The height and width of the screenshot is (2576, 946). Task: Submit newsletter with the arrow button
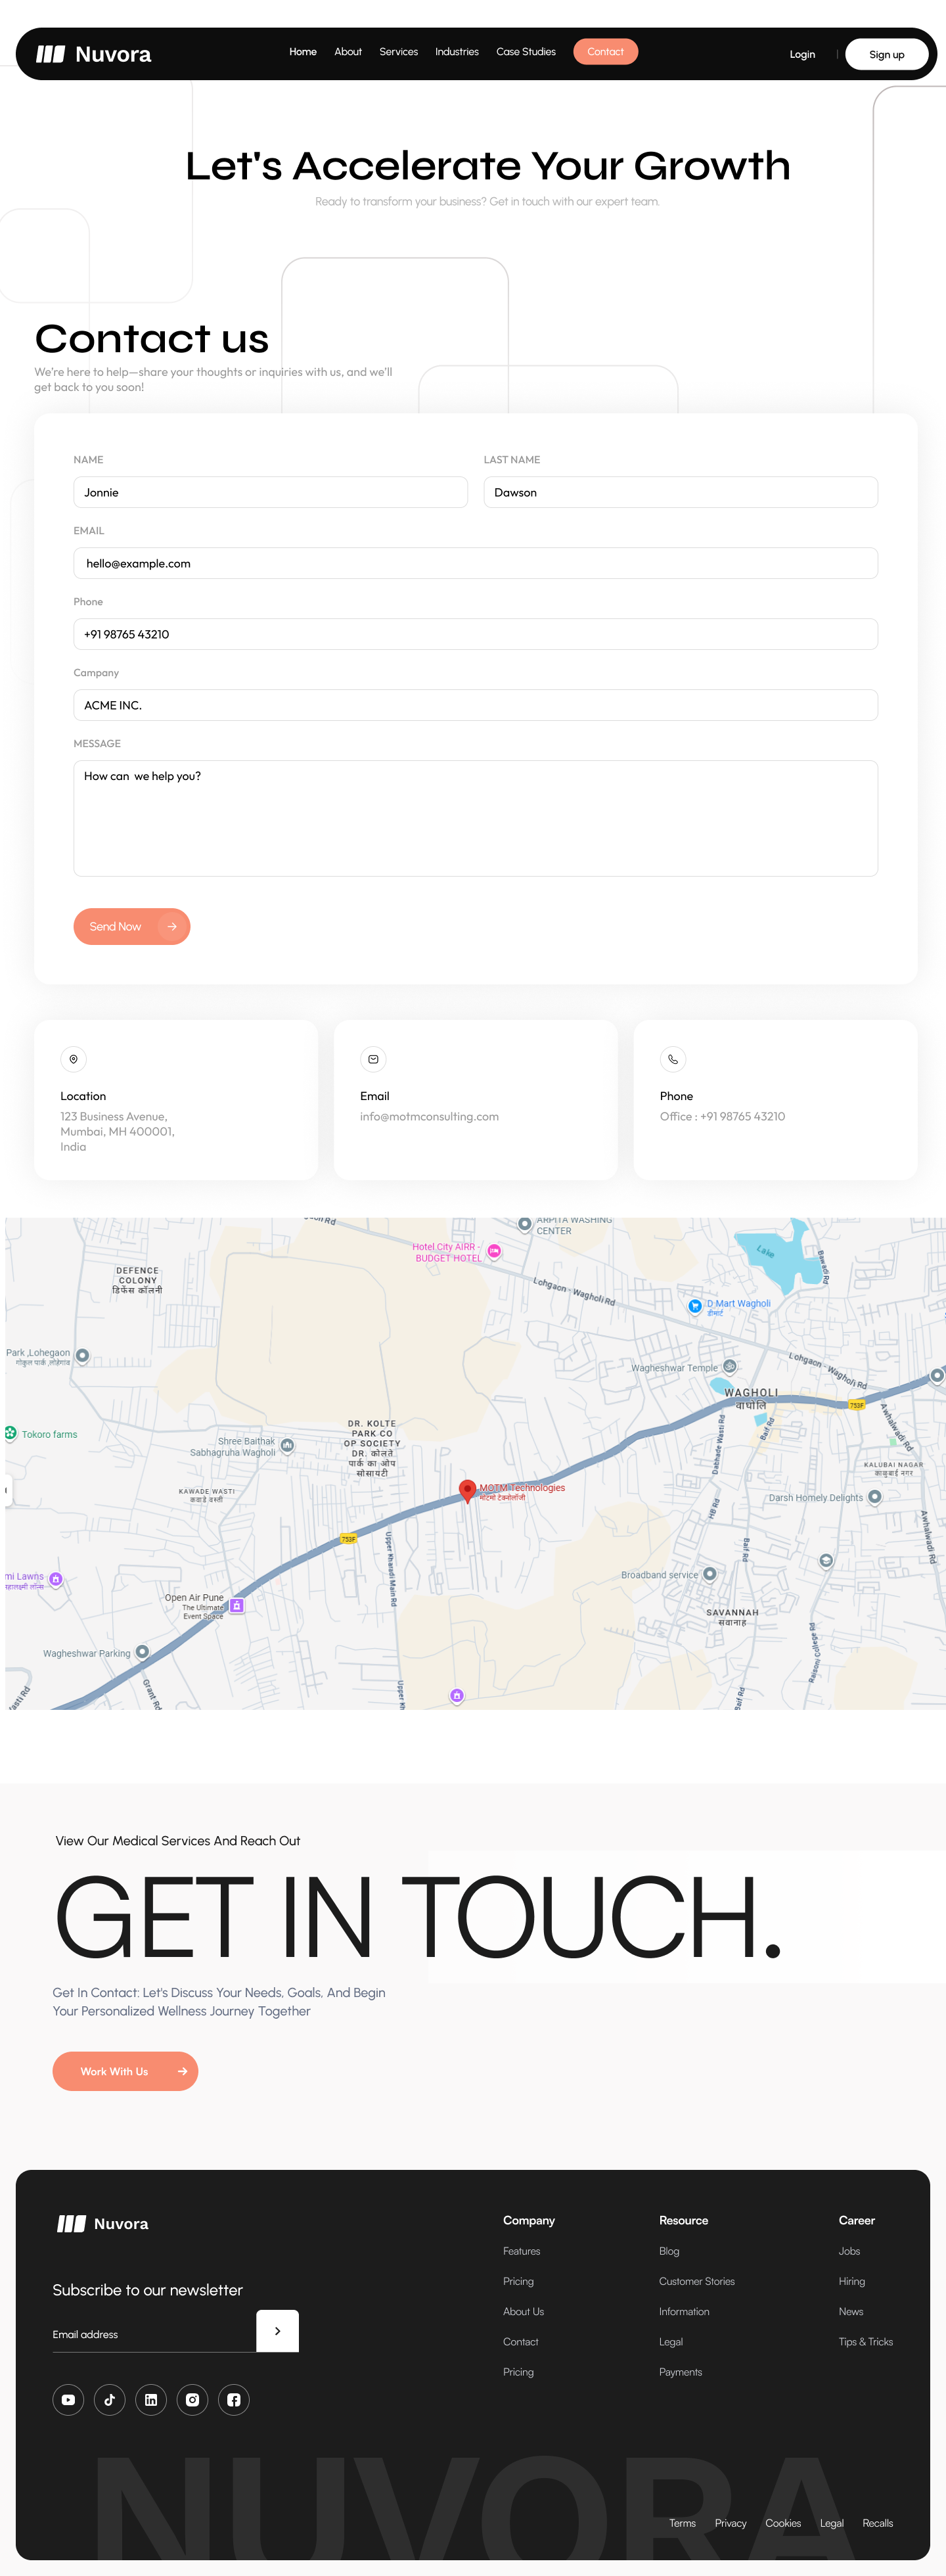point(277,2331)
